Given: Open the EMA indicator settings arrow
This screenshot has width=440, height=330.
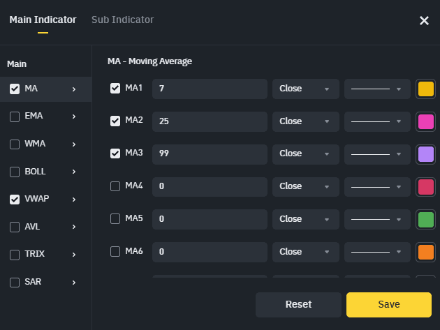Looking at the screenshot, I should (x=73, y=117).
